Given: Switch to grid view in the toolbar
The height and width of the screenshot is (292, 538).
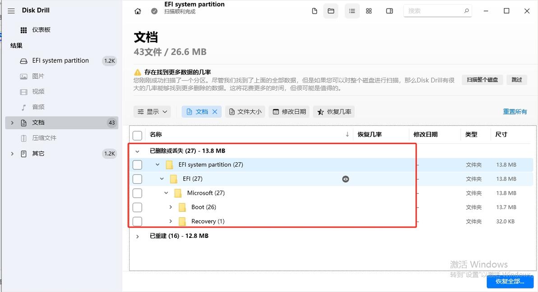Looking at the screenshot, I should point(369,11).
